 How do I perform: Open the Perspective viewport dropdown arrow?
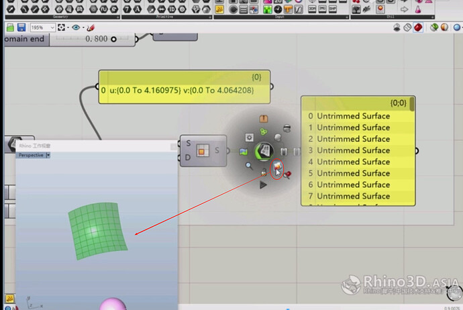pos(48,155)
